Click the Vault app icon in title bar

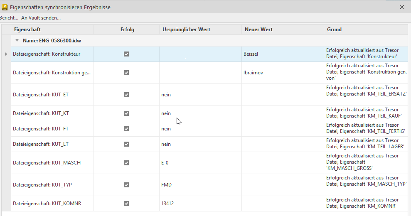5,7
